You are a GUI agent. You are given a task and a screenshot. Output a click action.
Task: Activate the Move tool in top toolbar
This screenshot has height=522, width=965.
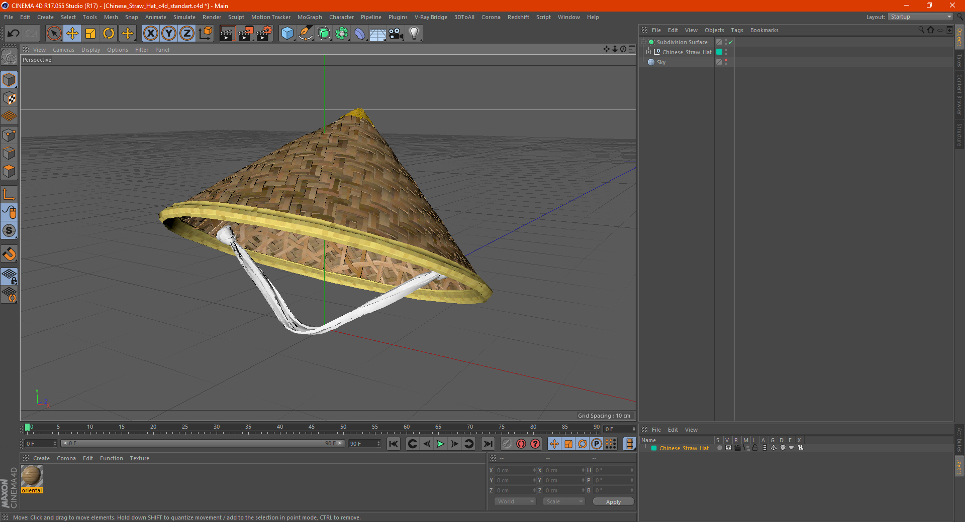pos(72,34)
